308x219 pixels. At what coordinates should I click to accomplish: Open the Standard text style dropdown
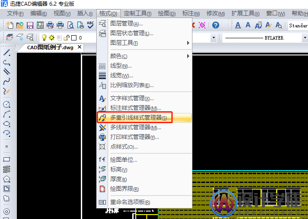coord(298,26)
